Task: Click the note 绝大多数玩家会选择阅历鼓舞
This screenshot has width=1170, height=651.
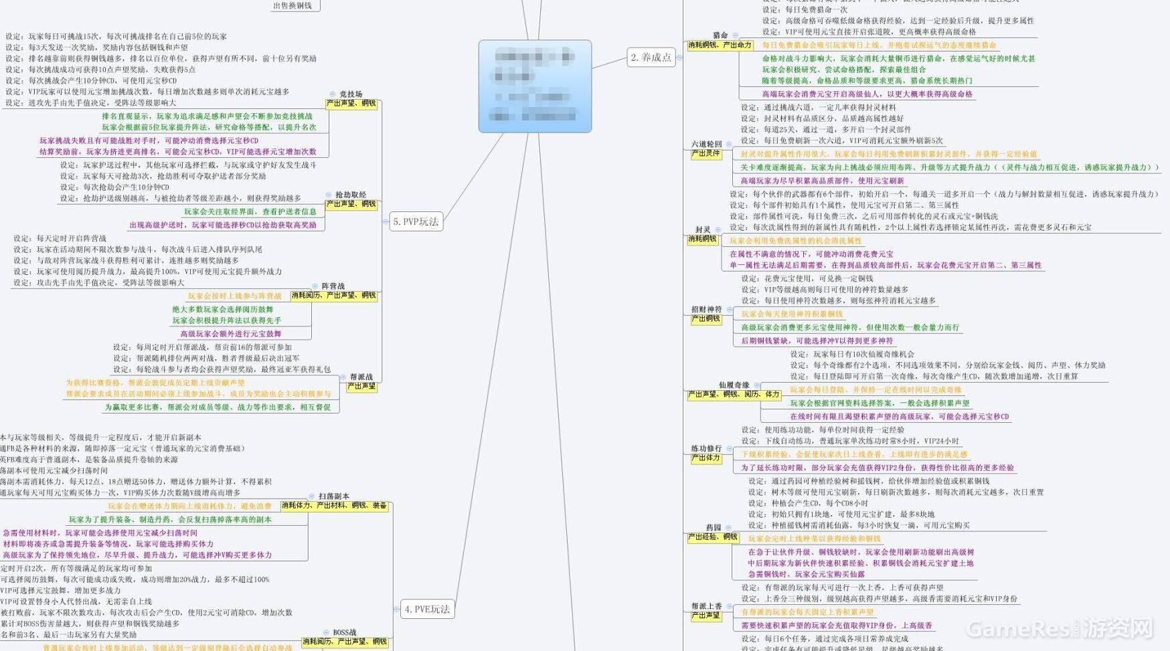Action: (x=223, y=310)
